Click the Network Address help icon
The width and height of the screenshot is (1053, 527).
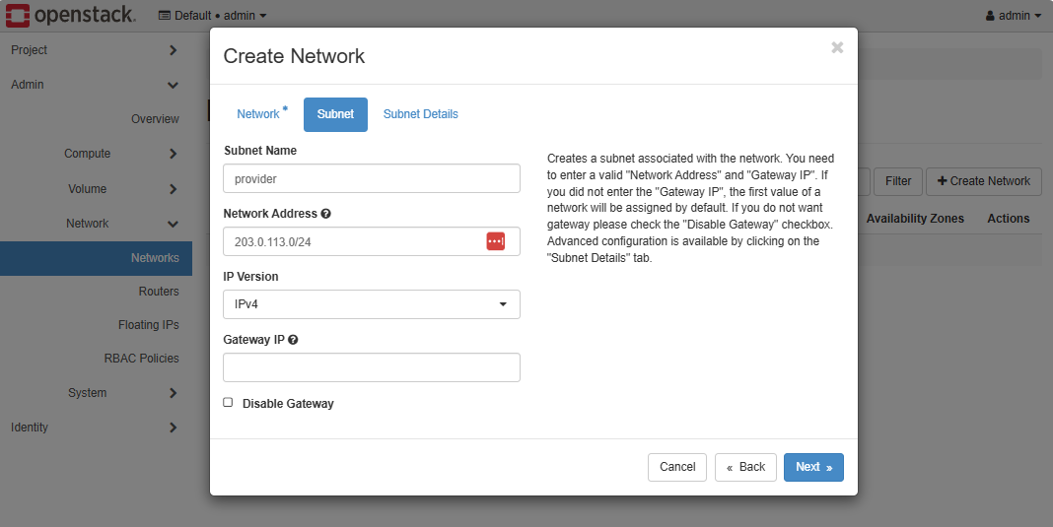325,214
